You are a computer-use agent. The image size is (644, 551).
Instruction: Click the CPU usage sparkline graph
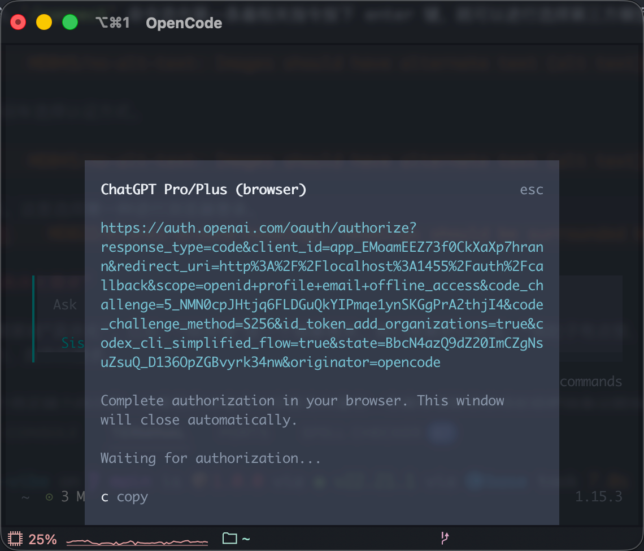[137, 542]
